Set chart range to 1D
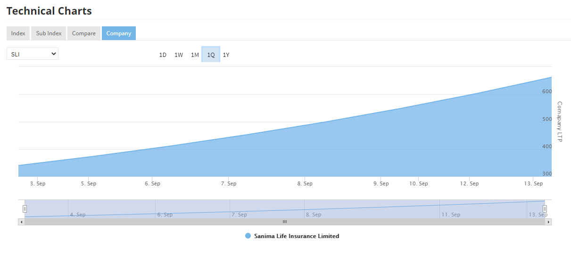 click(x=163, y=55)
